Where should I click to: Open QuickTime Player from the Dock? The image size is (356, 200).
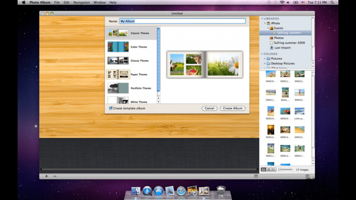point(147,191)
